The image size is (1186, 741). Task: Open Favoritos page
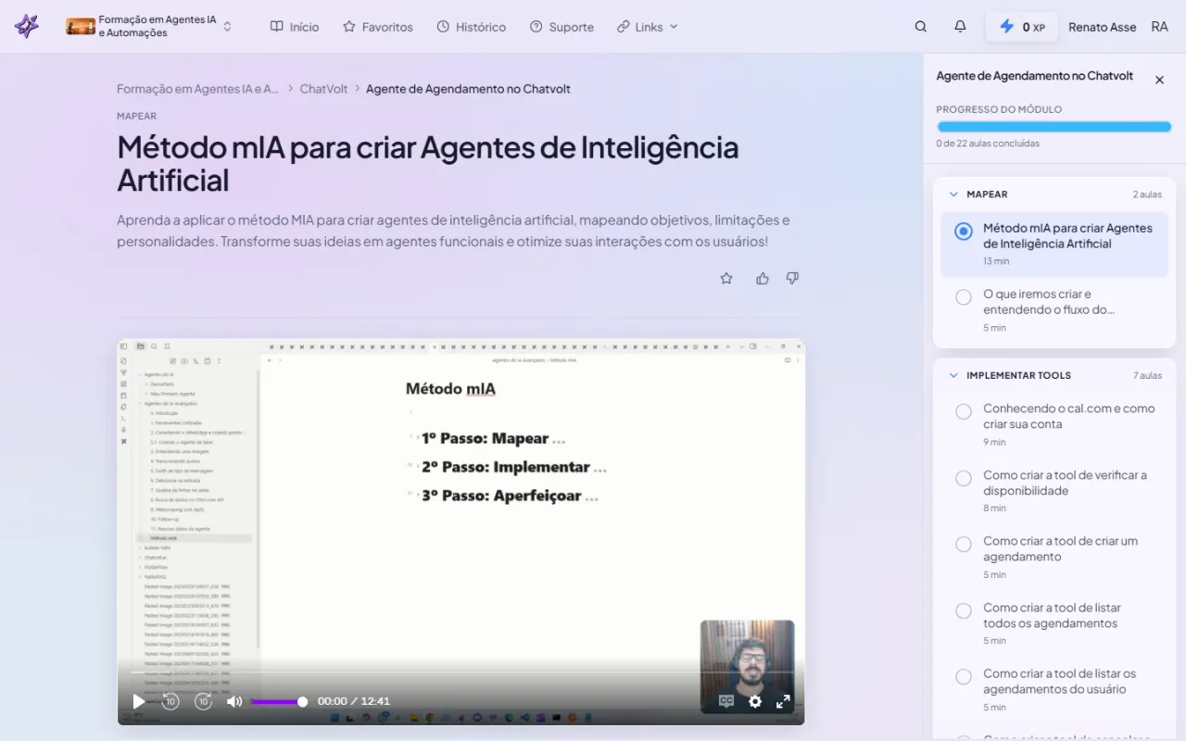click(x=378, y=27)
